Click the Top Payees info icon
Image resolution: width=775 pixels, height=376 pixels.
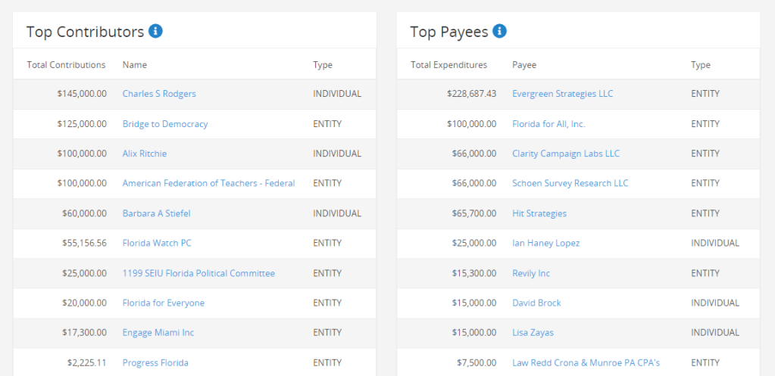(499, 31)
